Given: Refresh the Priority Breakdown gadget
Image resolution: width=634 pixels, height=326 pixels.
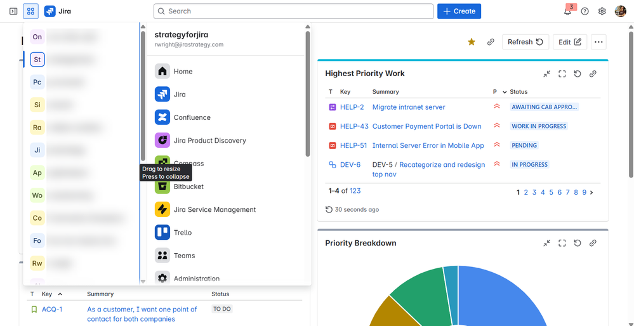Looking at the screenshot, I should 578,243.
